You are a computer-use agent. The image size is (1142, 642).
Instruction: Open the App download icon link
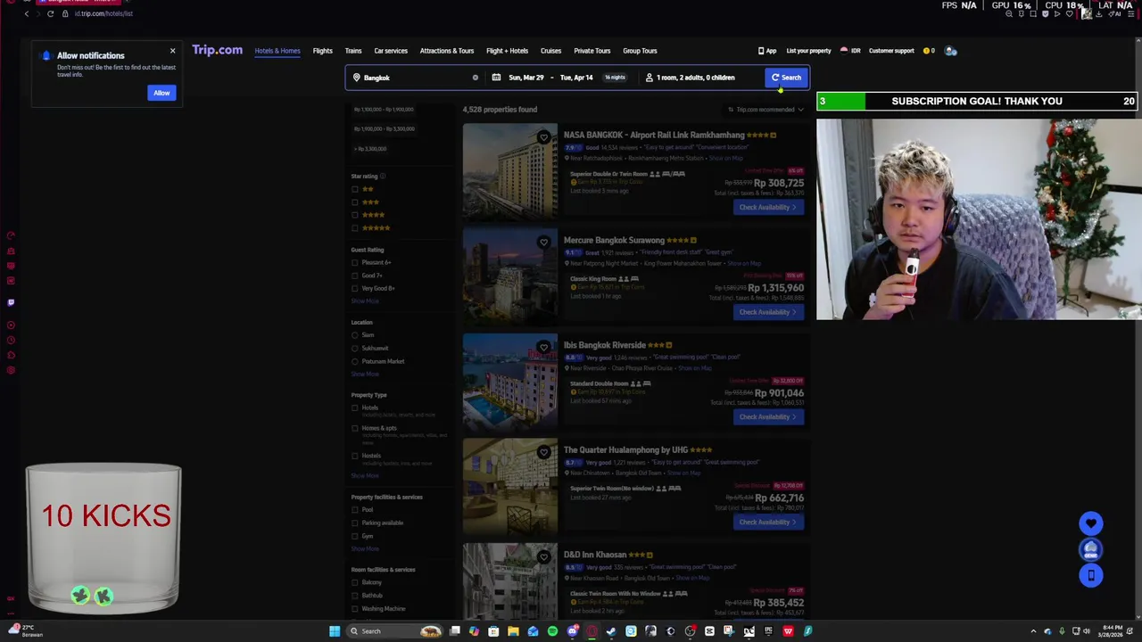pos(766,51)
